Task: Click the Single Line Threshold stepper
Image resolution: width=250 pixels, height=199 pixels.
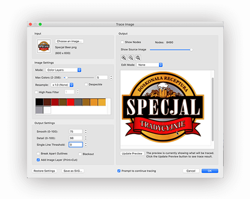Action: (x=85, y=145)
